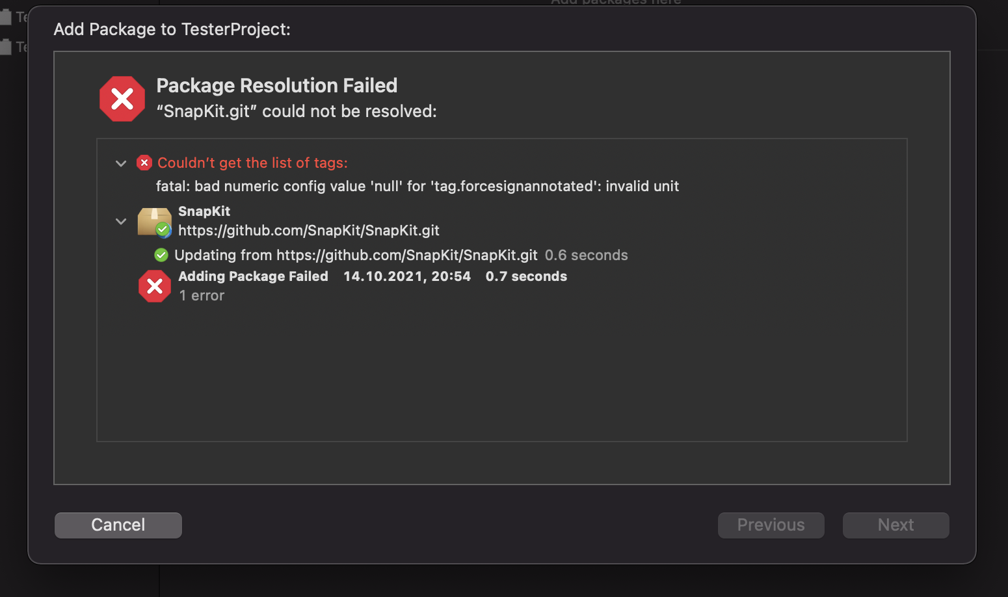
Task: Click the red X icon beside Adding Package Failed
Action: click(x=155, y=286)
